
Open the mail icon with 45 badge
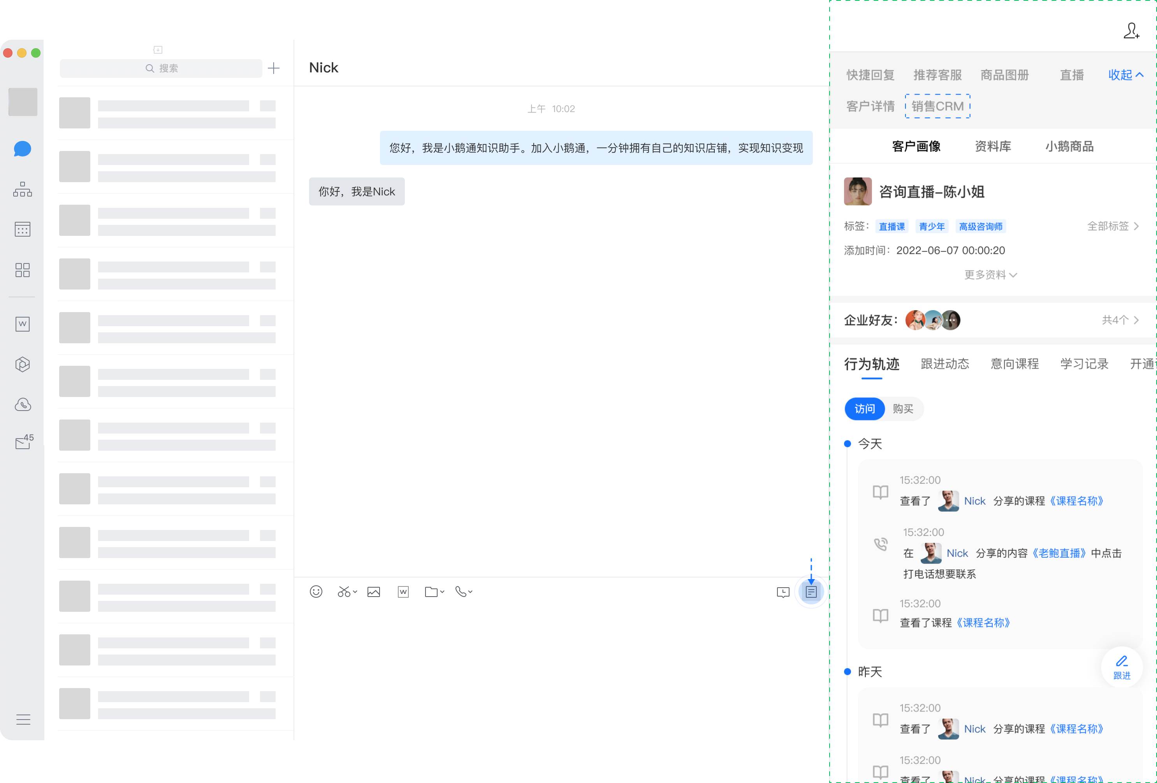pyautogui.click(x=23, y=442)
